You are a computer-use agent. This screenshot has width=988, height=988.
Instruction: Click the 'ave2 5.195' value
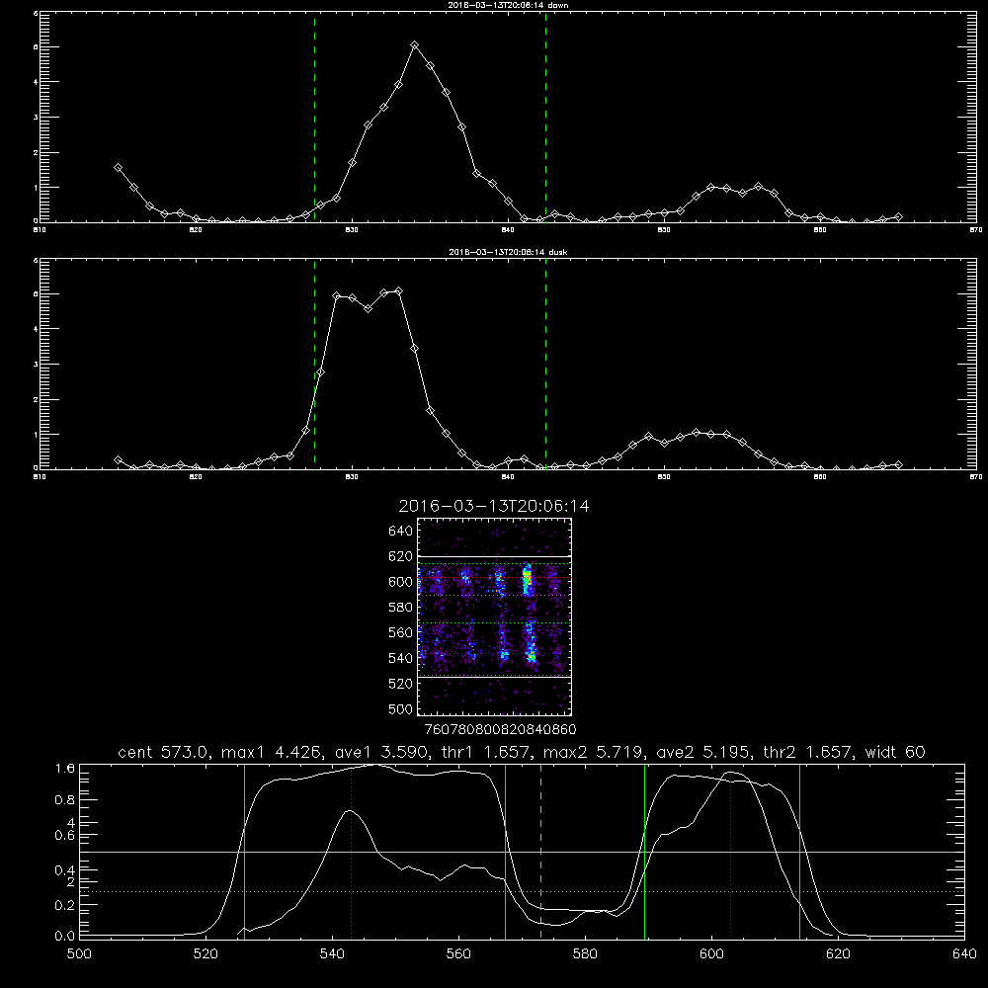(704, 752)
